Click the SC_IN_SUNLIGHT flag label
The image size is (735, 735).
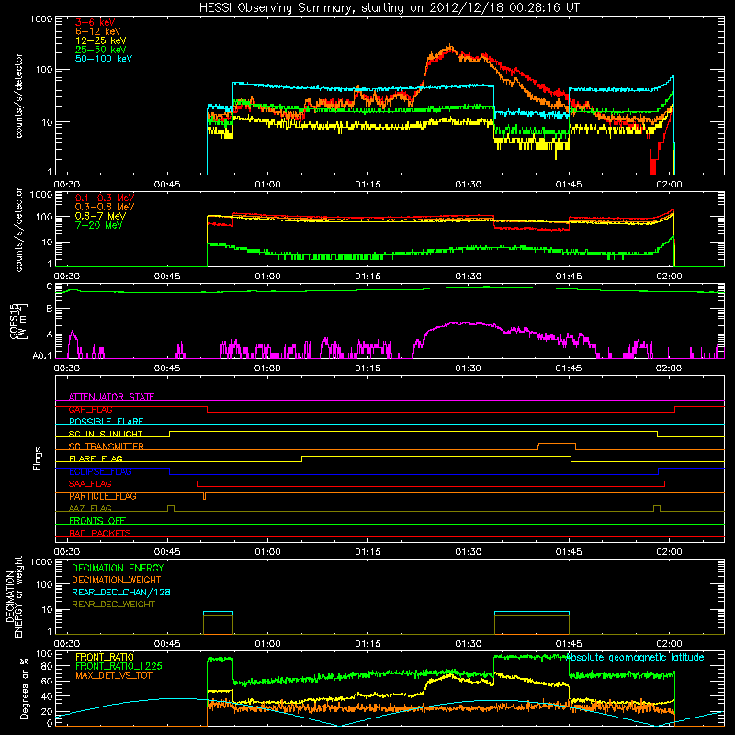click(x=106, y=434)
